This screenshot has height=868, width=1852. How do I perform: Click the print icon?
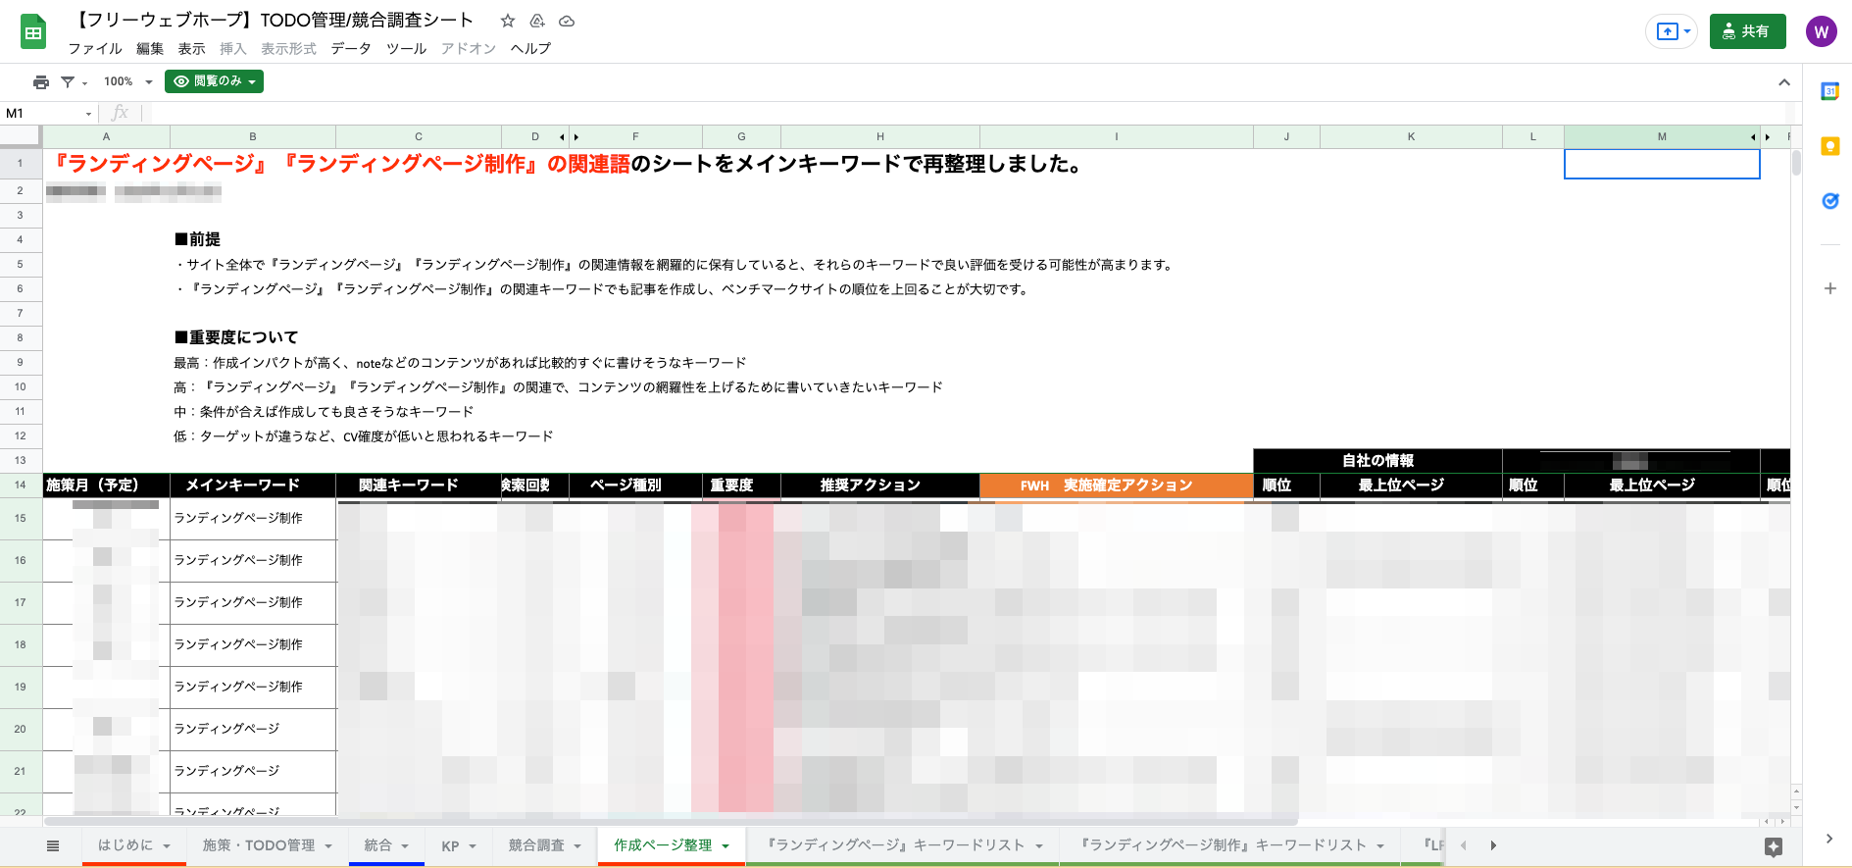point(41,81)
